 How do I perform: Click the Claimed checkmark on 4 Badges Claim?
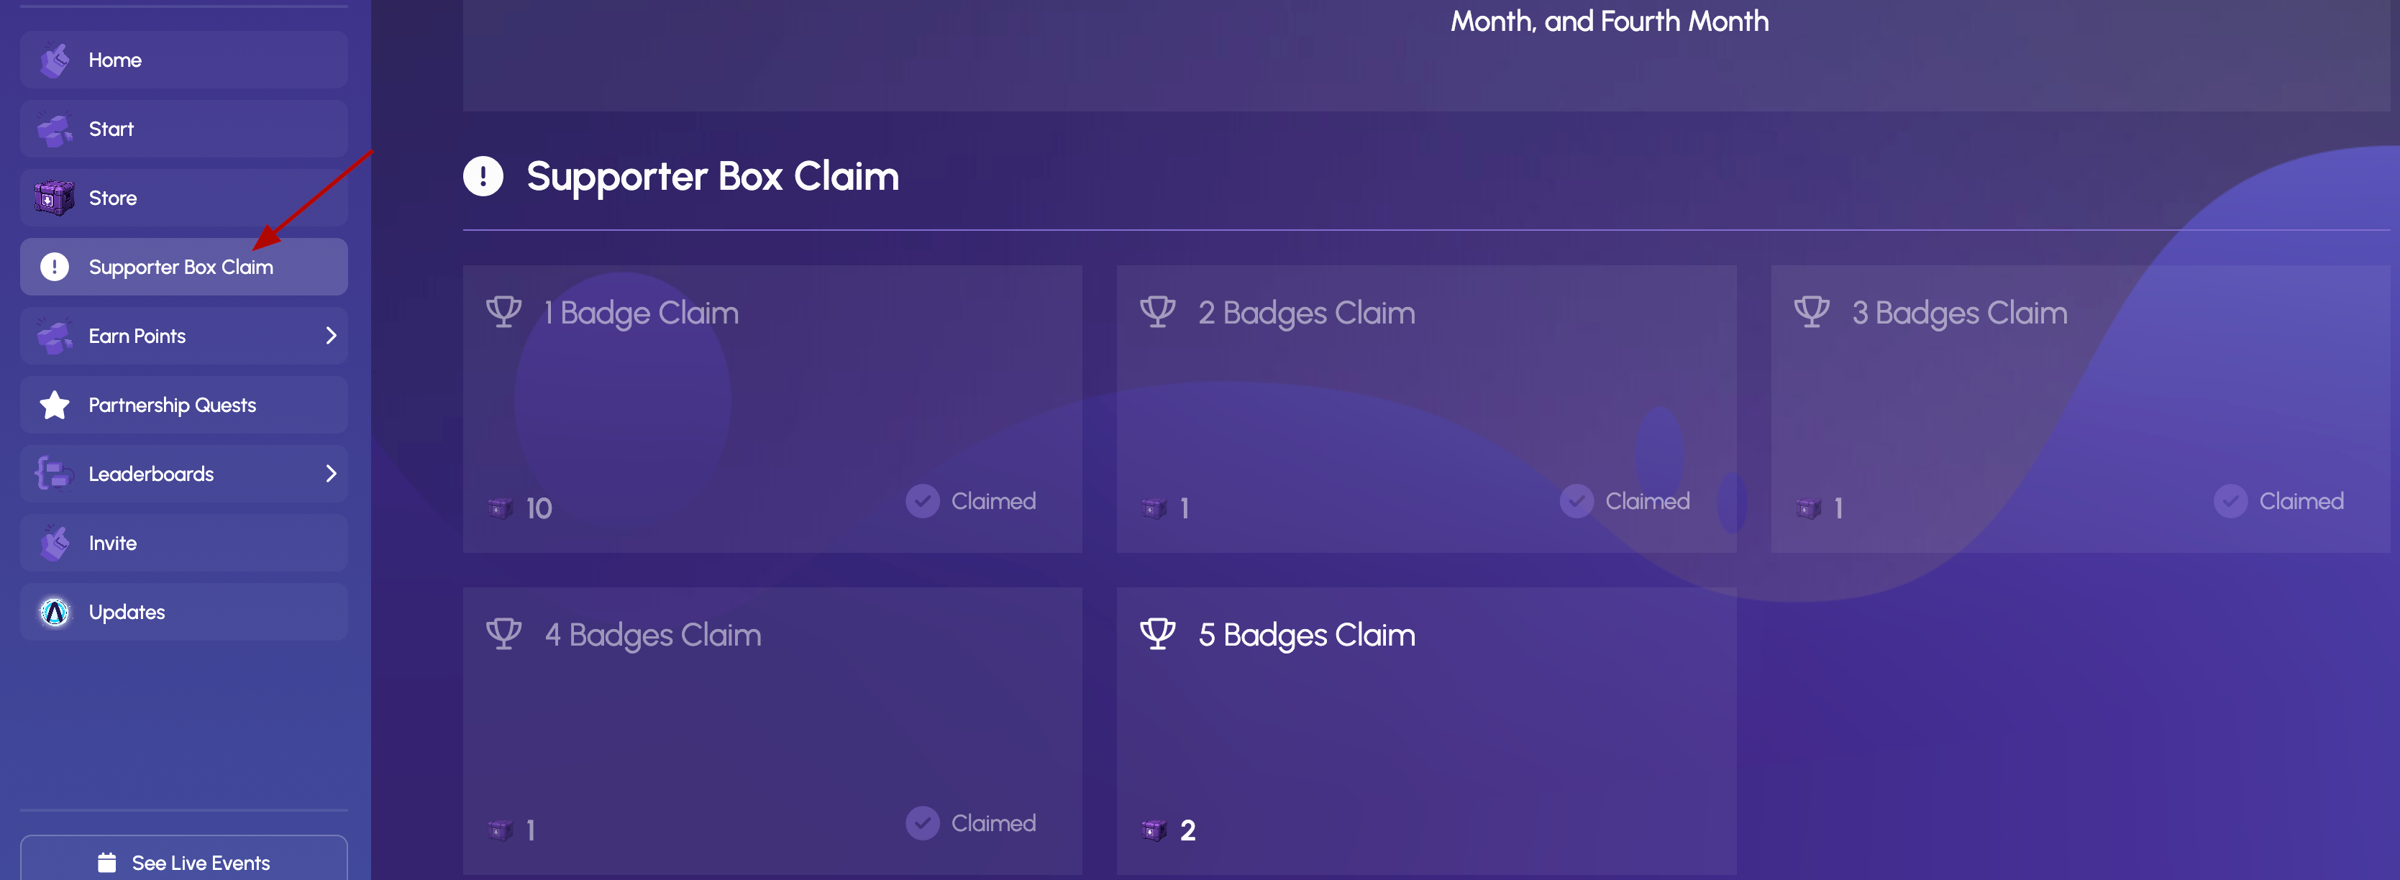[x=922, y=823]
